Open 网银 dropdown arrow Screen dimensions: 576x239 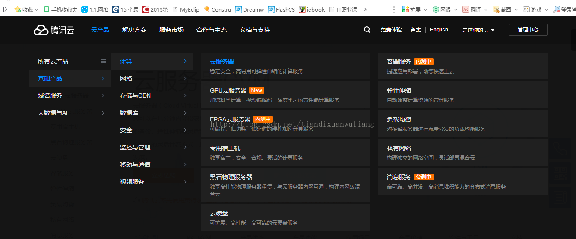coord(456,10)
